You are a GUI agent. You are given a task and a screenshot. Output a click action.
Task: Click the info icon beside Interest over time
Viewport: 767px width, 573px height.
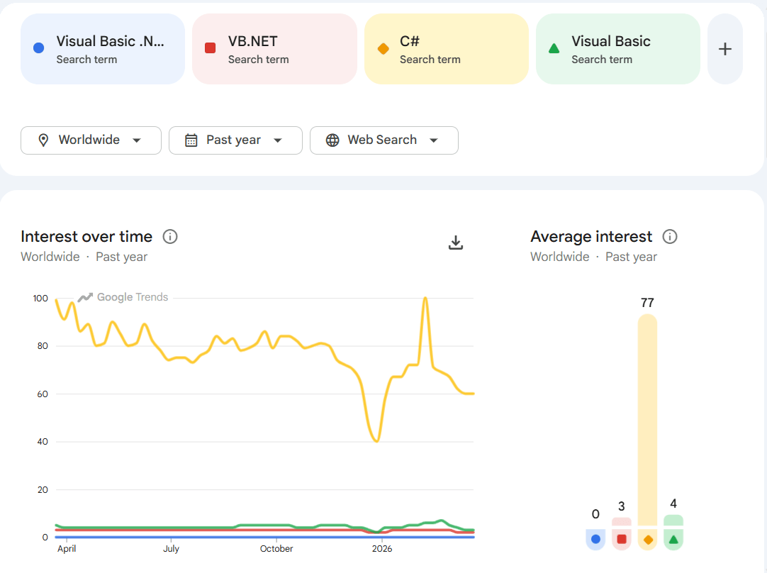click(169, 237)
